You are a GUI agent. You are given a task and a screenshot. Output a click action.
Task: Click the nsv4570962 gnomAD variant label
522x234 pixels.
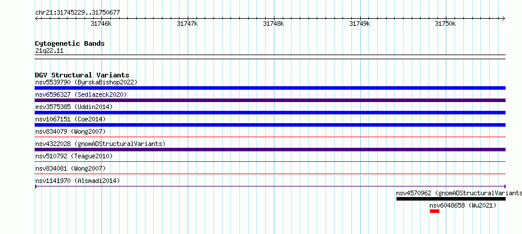(459, 193)
